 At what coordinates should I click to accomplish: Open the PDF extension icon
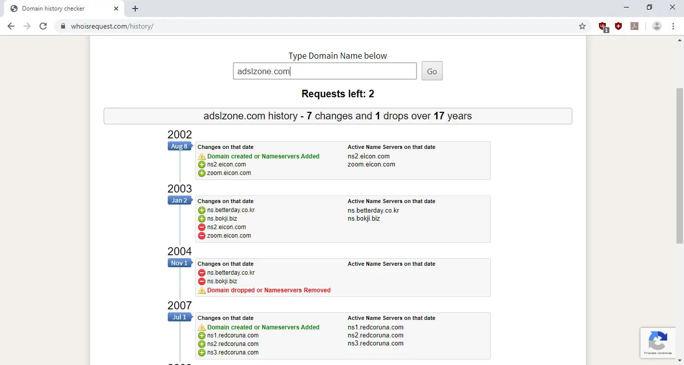pyautogui.click(x=634, y=26)
